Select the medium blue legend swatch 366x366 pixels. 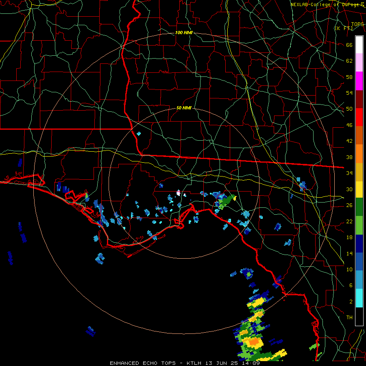359,261
